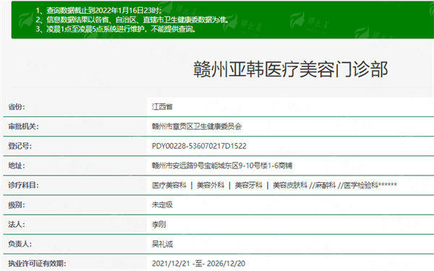This screenshot has width=434, height=271.
Task: Select the 省份 label
Action: 17,107
